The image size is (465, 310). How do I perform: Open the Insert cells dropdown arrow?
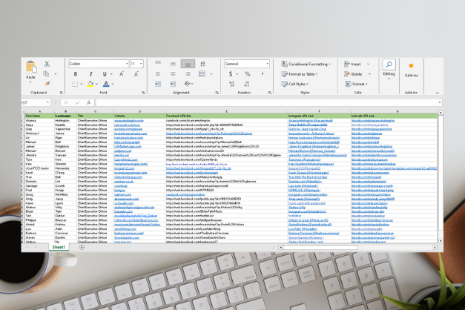click(369, 64)
